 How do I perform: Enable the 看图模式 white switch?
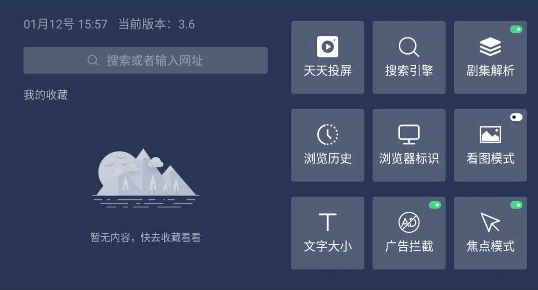coord(516,117)
